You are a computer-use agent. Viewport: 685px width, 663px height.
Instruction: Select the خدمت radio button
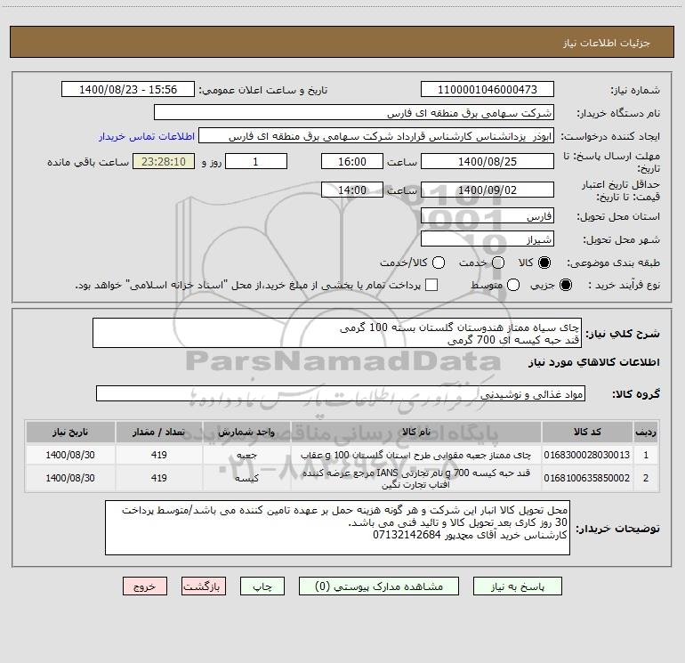pos(498,263)
